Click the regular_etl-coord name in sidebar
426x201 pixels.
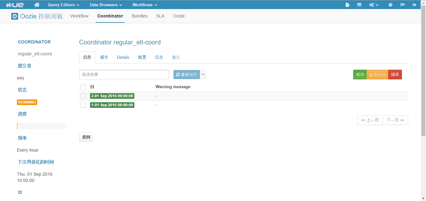click(x=35, y=54)
